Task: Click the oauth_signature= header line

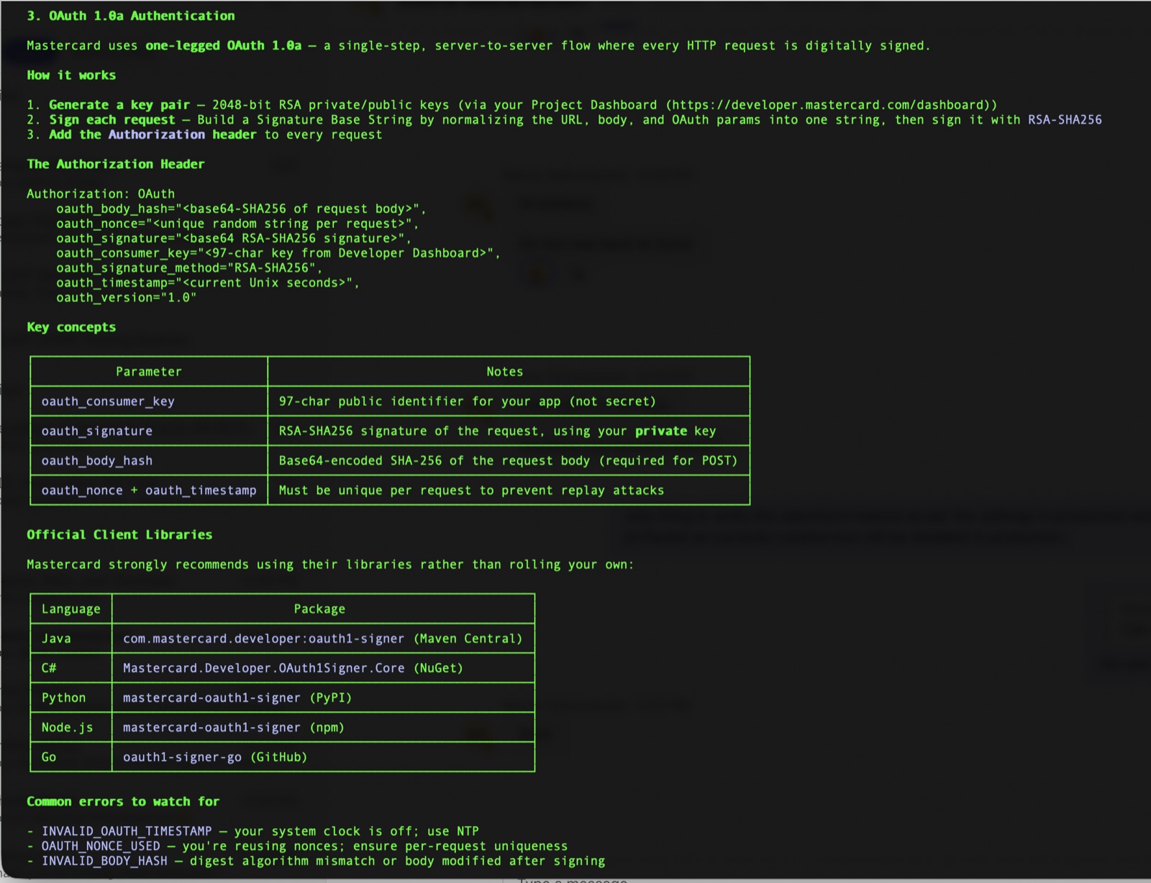Action: pos(234,239)
